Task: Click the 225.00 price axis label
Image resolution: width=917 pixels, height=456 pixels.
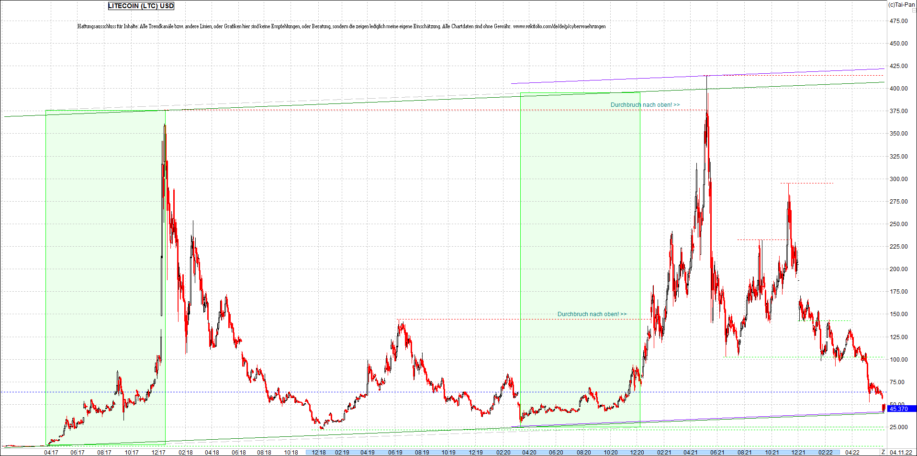Action: tap(898, 247)
